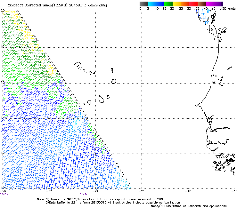Click the green 15-20 knots legend segment
This screenshot has width=237, height=208.
coord(168,4)
